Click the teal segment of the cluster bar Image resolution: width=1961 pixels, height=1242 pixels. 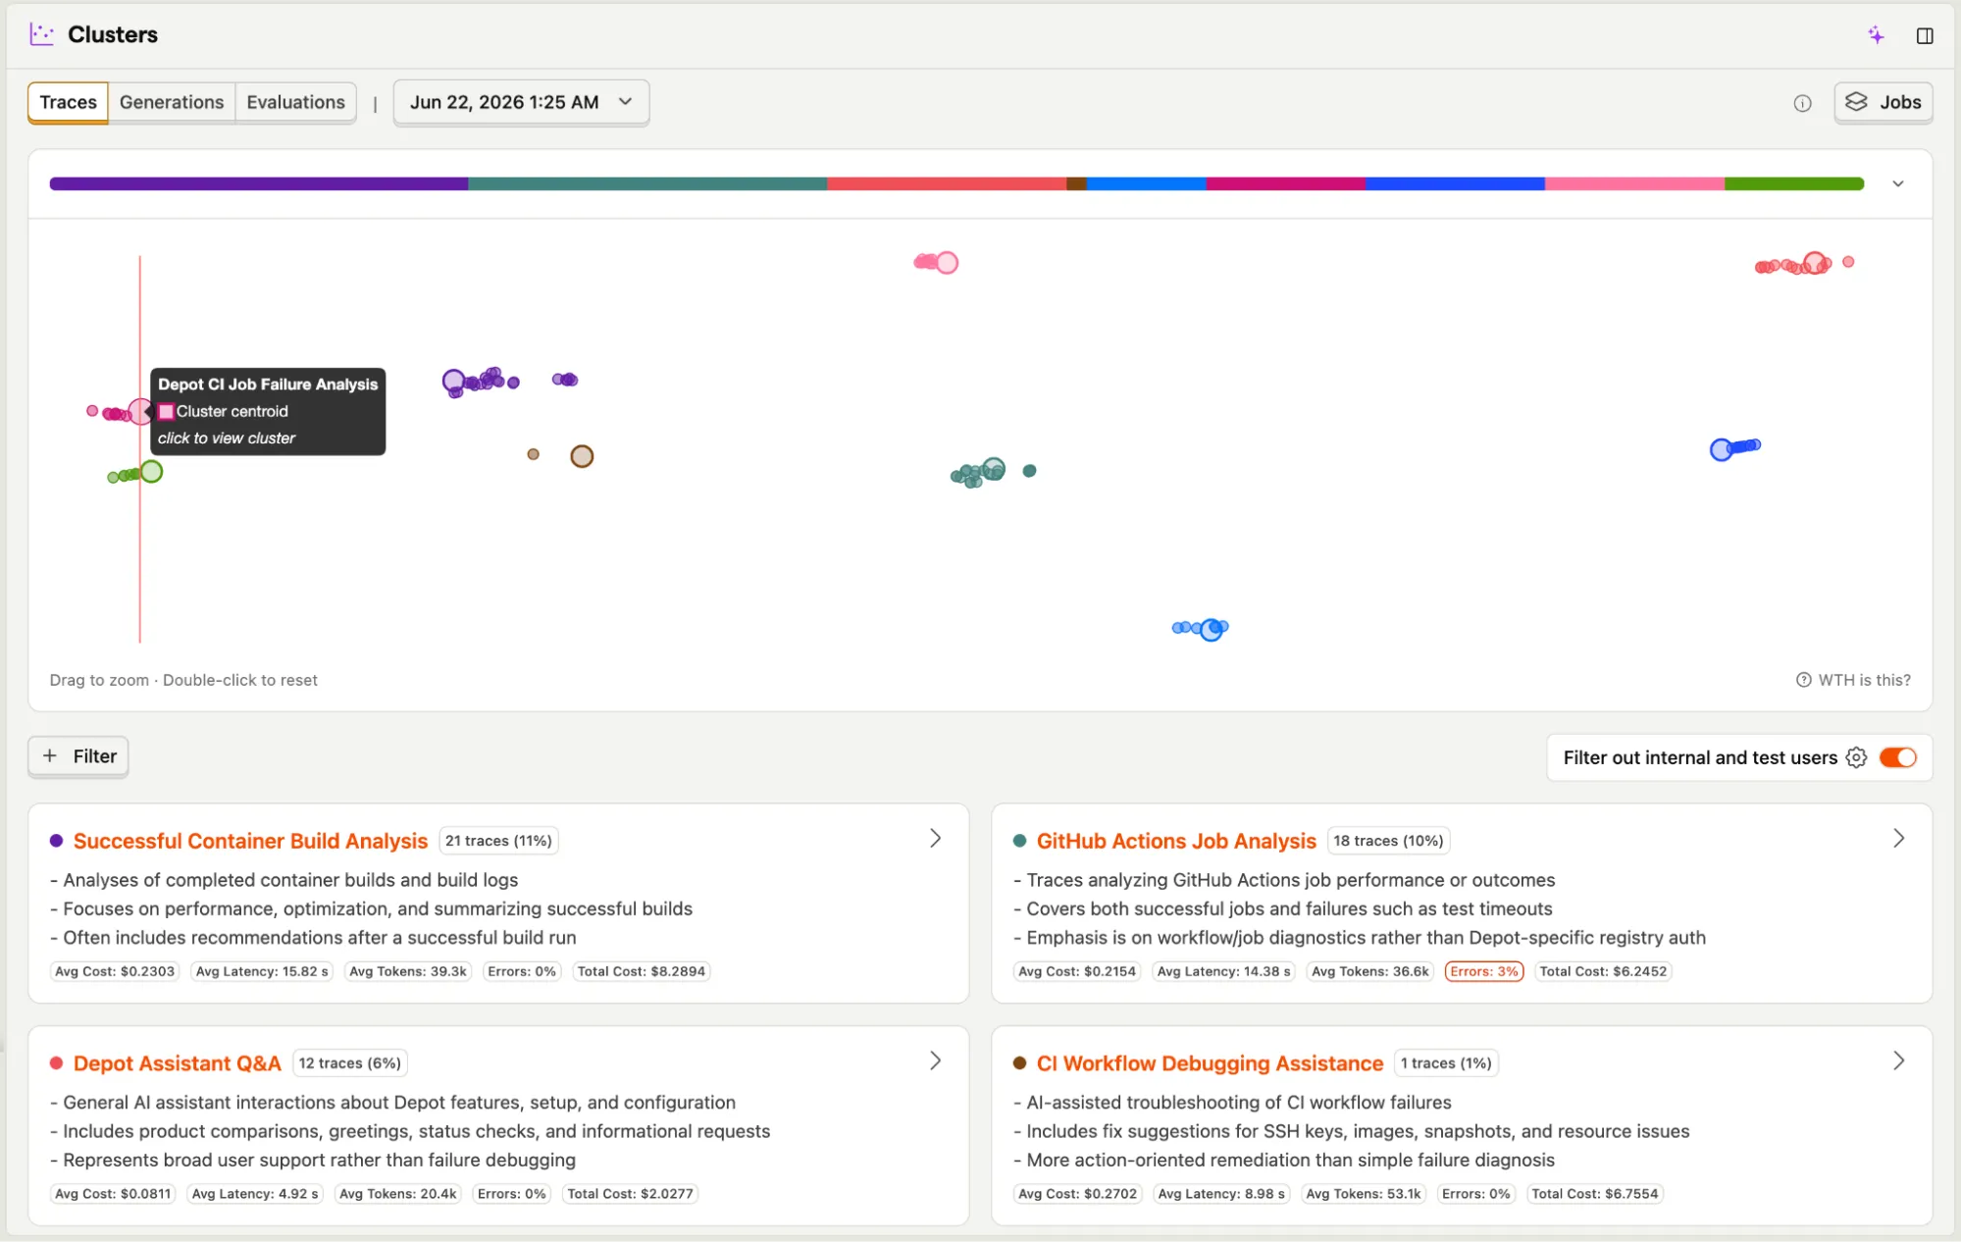coord(647,183)
